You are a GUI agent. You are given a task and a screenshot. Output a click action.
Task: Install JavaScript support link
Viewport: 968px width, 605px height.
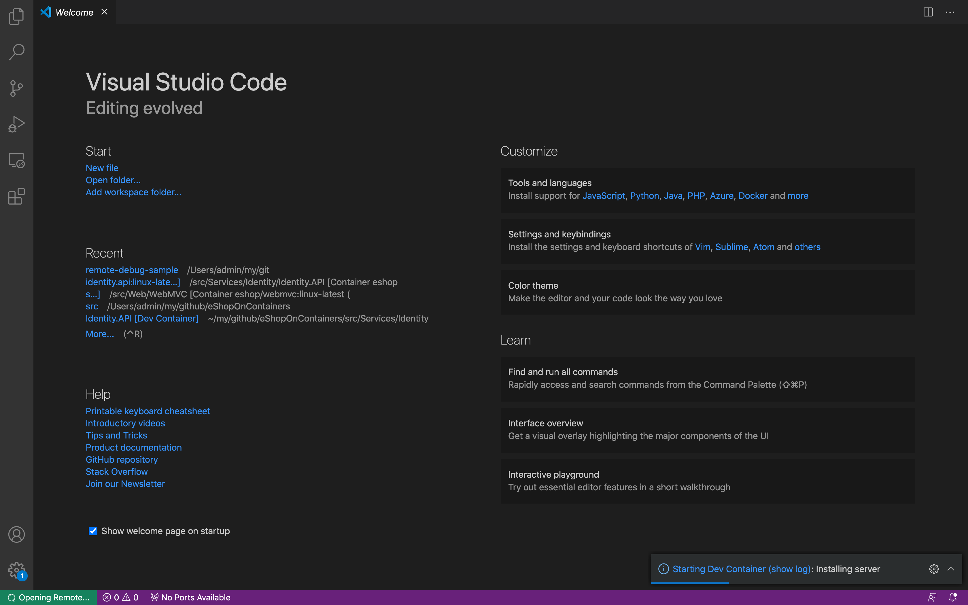click(x=604, y=196)
